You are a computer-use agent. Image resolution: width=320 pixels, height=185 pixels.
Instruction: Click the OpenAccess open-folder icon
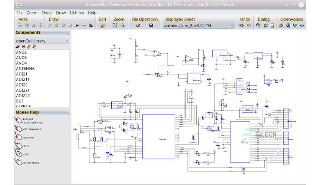click(281, 26)
